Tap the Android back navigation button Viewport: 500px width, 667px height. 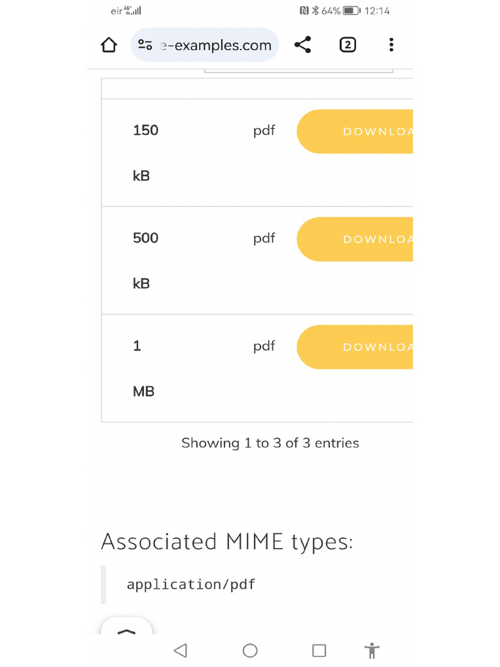(x=181, y=650)
